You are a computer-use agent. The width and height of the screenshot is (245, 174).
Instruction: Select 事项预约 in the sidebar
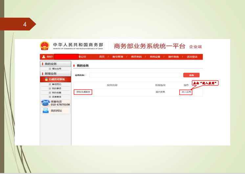click(x=56, y=84)
